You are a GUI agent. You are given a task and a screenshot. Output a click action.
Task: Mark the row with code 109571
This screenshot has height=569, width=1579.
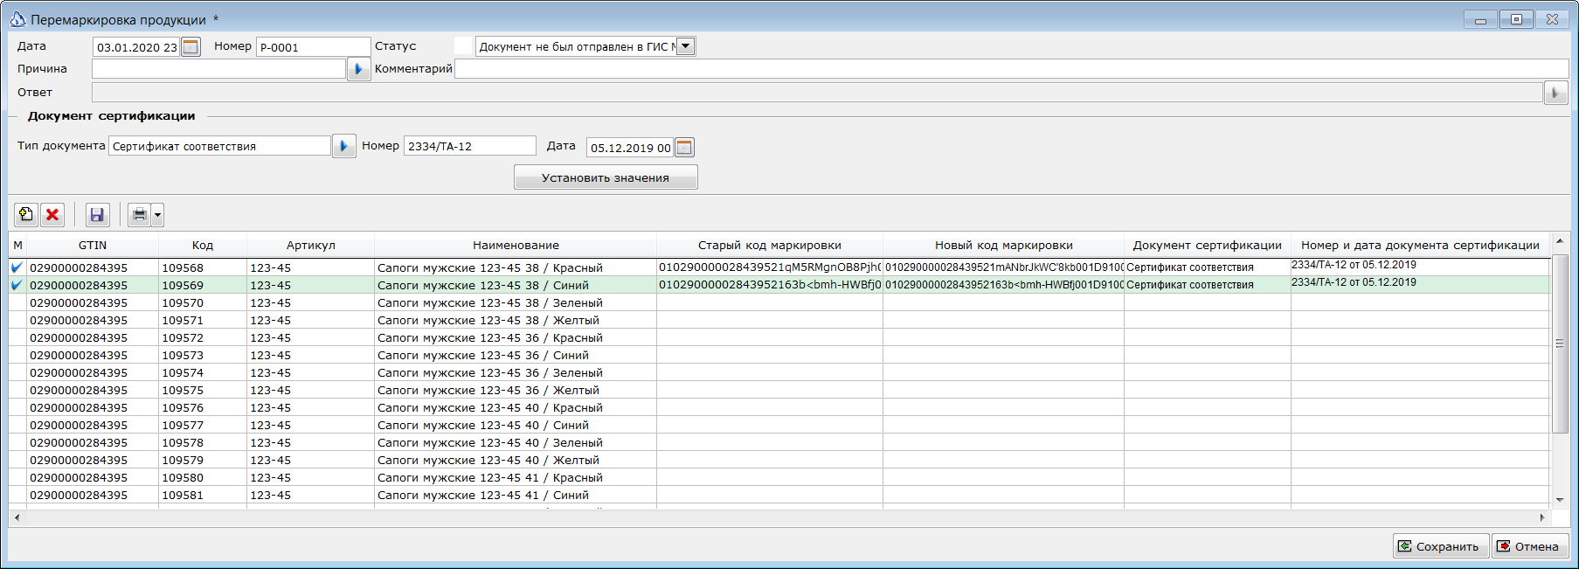(x=17, y=320)
